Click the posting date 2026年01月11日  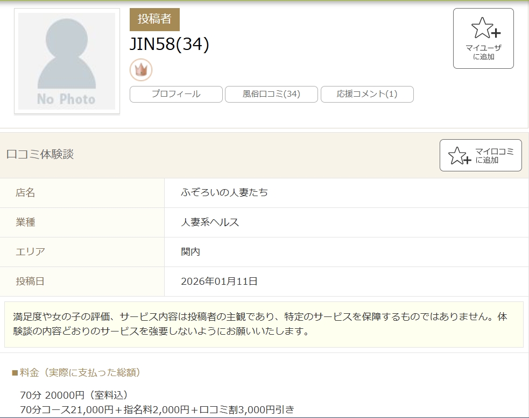click(x=219, y=282)
